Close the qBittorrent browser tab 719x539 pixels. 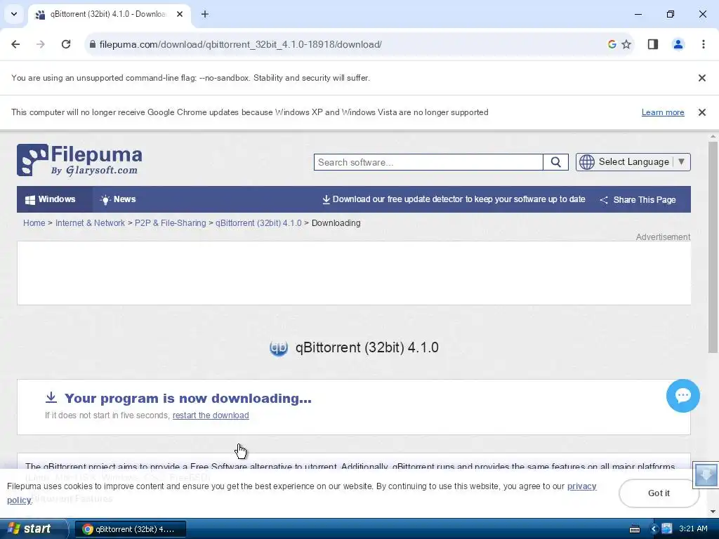tap(180, 14)
